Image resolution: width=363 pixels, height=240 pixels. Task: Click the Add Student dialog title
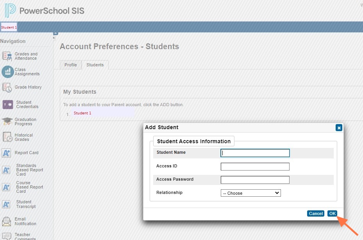pyautogui.click(x=162, y=127)
